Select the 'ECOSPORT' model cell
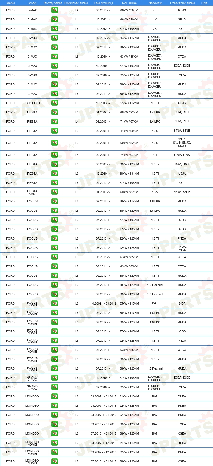Screen dimensions: 213x466 32,103
